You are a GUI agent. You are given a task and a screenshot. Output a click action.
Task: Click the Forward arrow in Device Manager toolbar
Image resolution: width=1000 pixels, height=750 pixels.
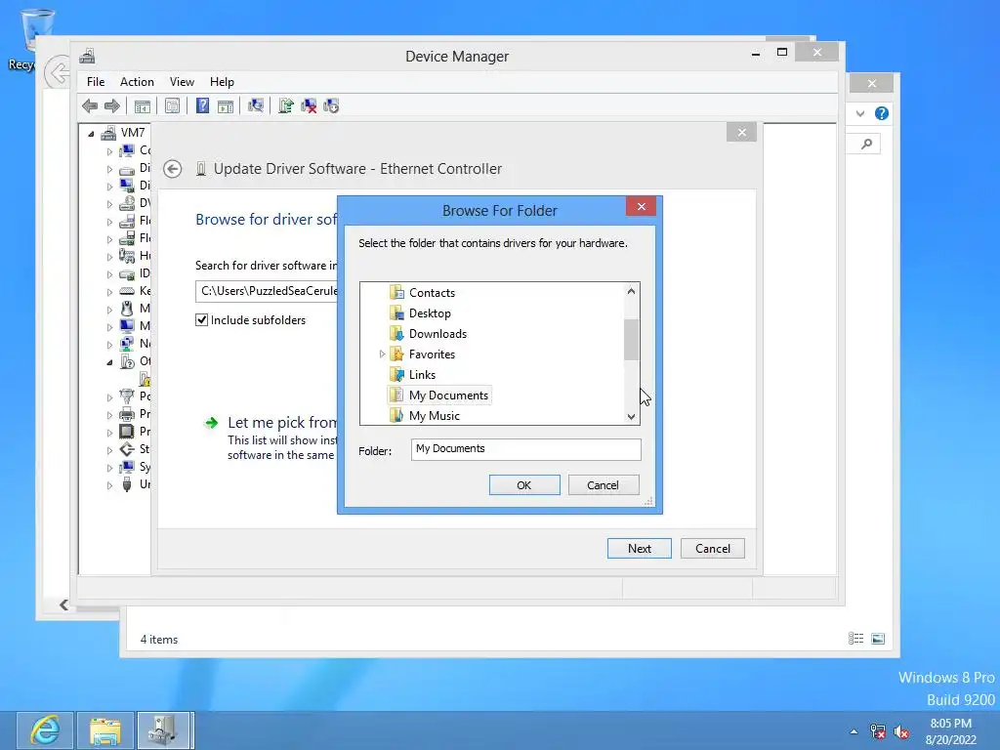click(112, 105)
